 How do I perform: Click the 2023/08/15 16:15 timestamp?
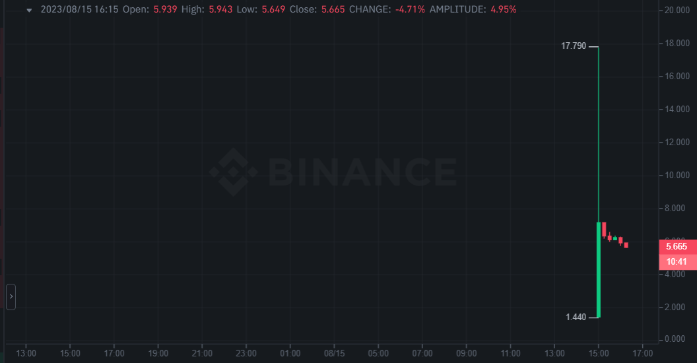tap(80, 9)
